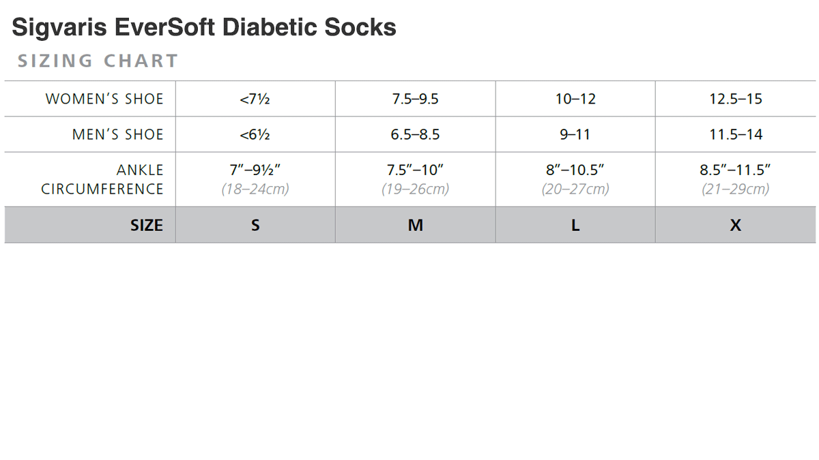Click the ANKLE CIRCUMFERENCE row label

pos(102,179)
